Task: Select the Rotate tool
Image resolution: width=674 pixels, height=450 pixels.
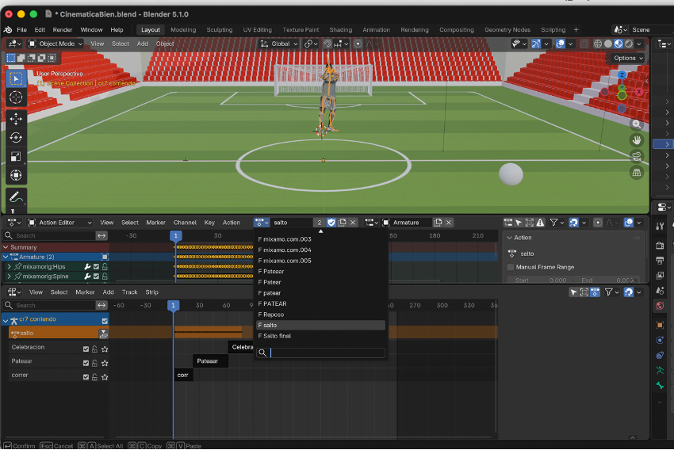Action: (16, 137)
